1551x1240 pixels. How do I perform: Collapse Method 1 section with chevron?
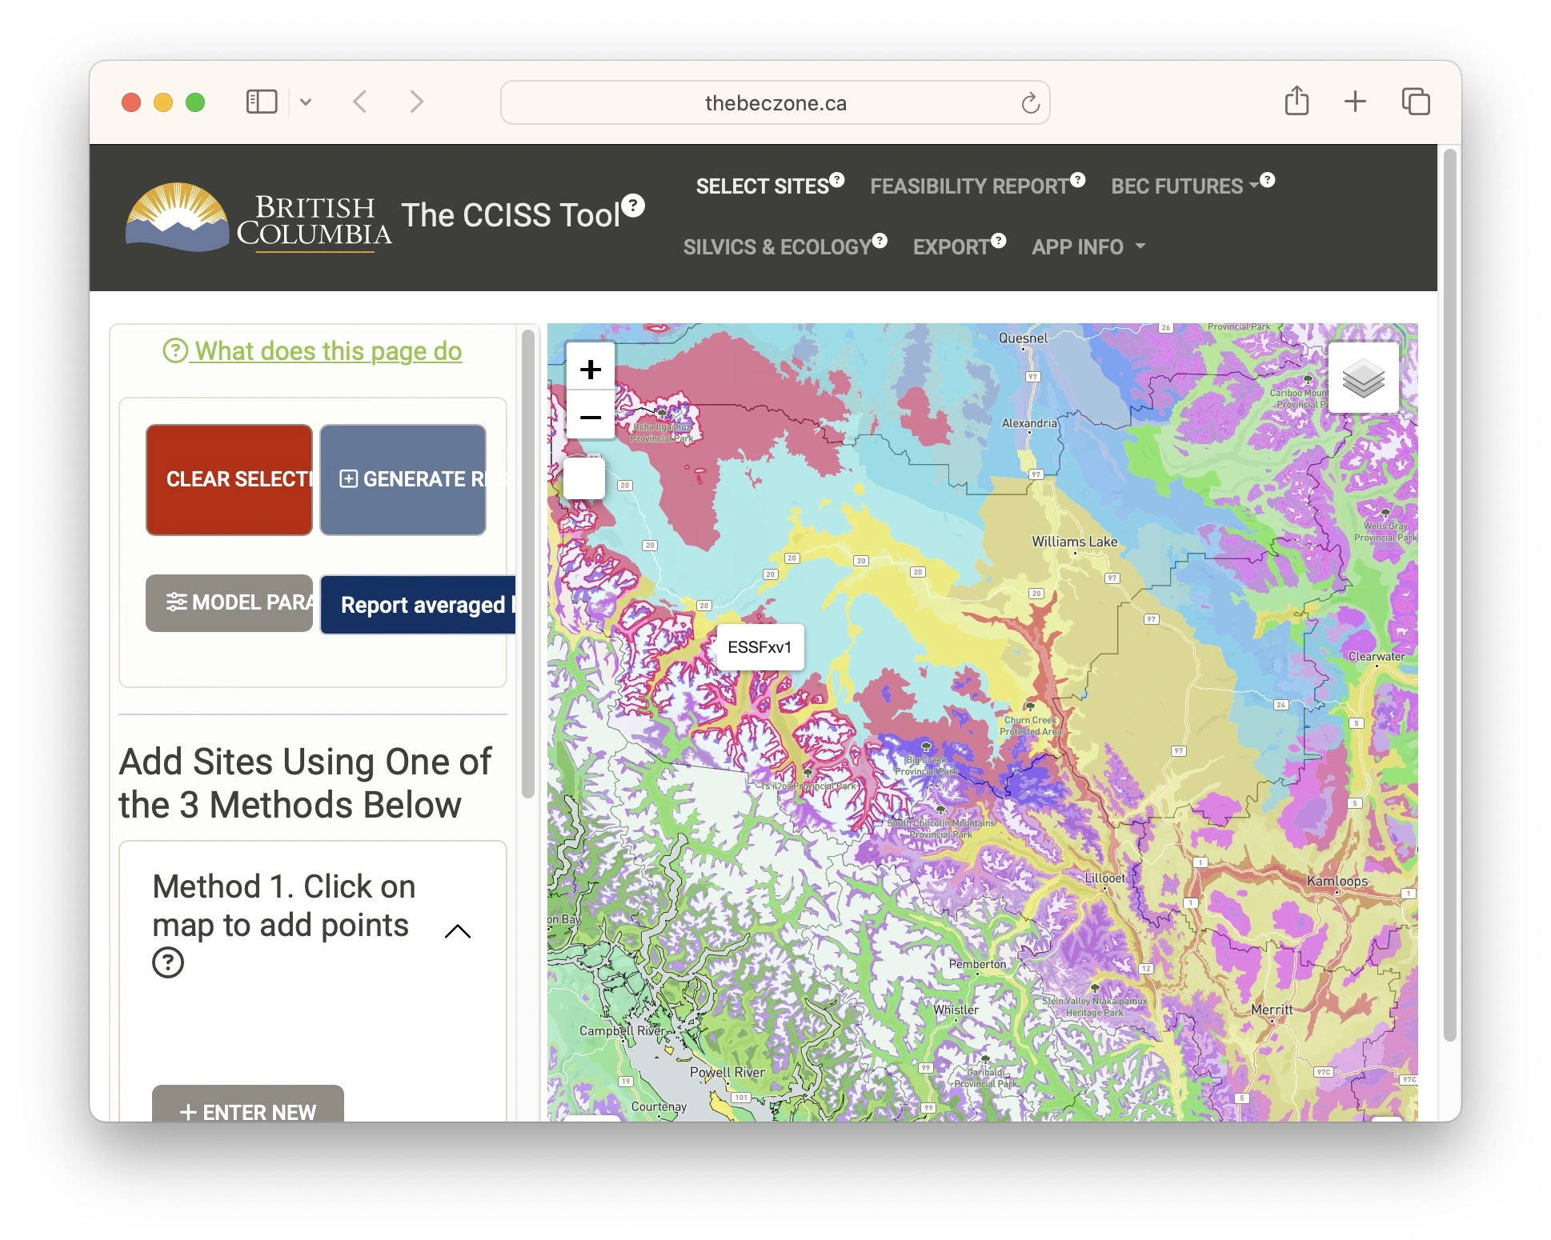(457, 930)
